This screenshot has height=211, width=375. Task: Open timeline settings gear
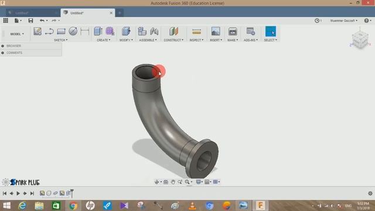click(370, 193)
